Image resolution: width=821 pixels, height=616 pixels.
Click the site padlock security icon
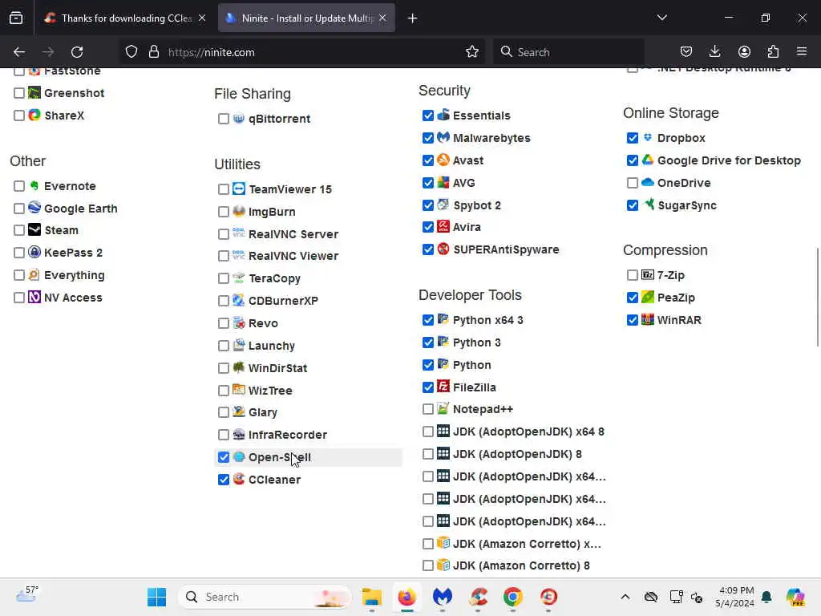153,52
